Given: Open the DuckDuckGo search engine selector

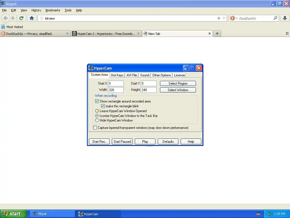Looking at the screenshot, I should click(234, 18).
